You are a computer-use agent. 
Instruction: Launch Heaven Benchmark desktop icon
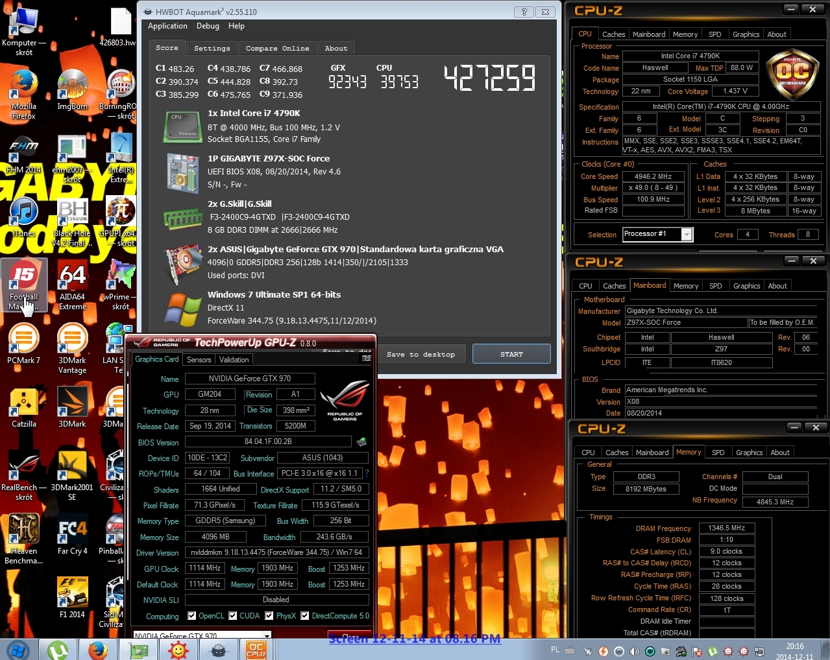click(24, 539)
